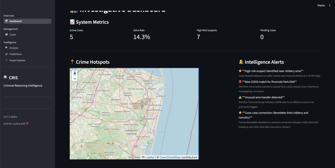Click the Victor Morales alert description
335x168 pixels.
(280, 76)
